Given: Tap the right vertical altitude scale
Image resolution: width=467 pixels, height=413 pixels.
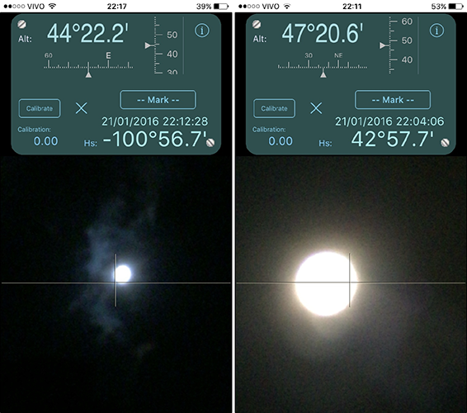Looking at the screenshot, I should pos(397,45).
